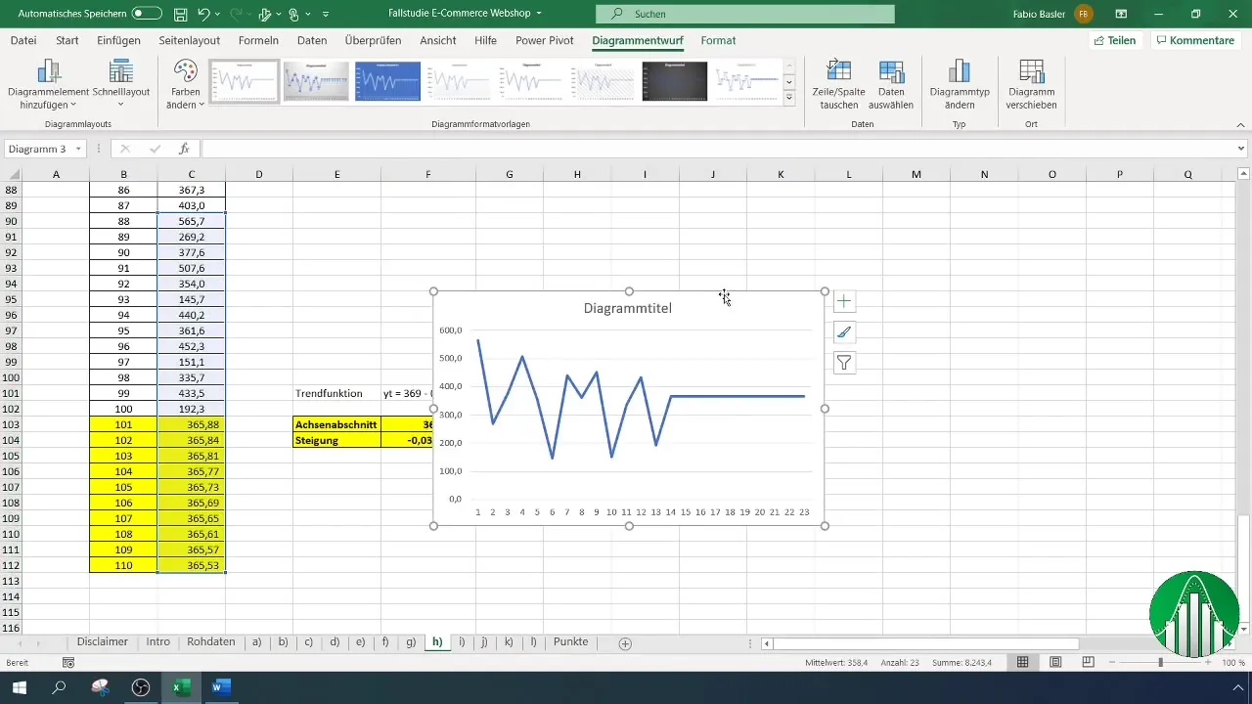Click the Windows Start button
Viewport: 1252px width, 704px height.
[x=20, y=687]
